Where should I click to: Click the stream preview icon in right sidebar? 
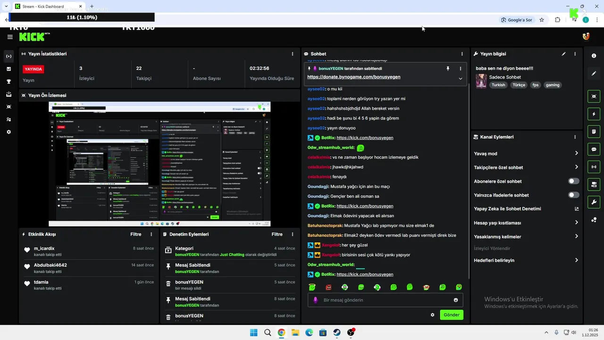point(594,96)
